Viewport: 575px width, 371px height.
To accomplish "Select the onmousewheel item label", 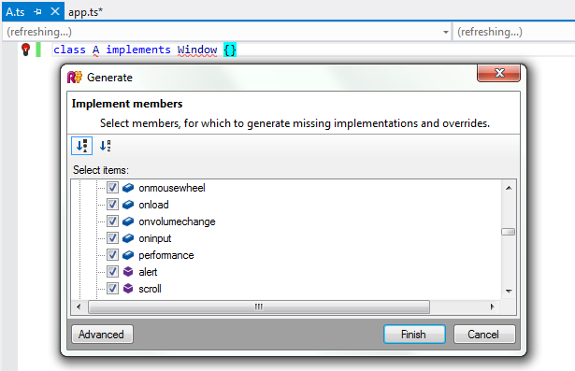I will coord(172,188).
